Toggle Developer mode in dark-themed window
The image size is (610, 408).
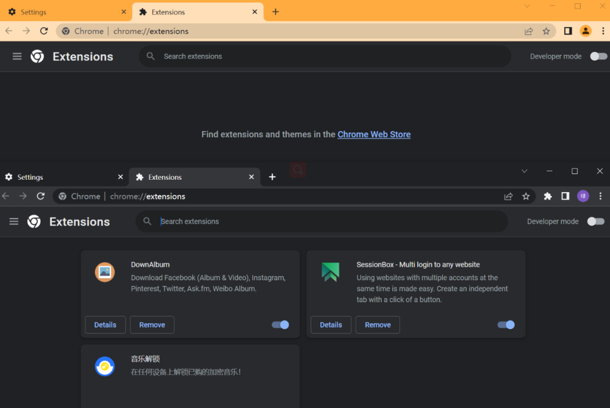[596, 222]
